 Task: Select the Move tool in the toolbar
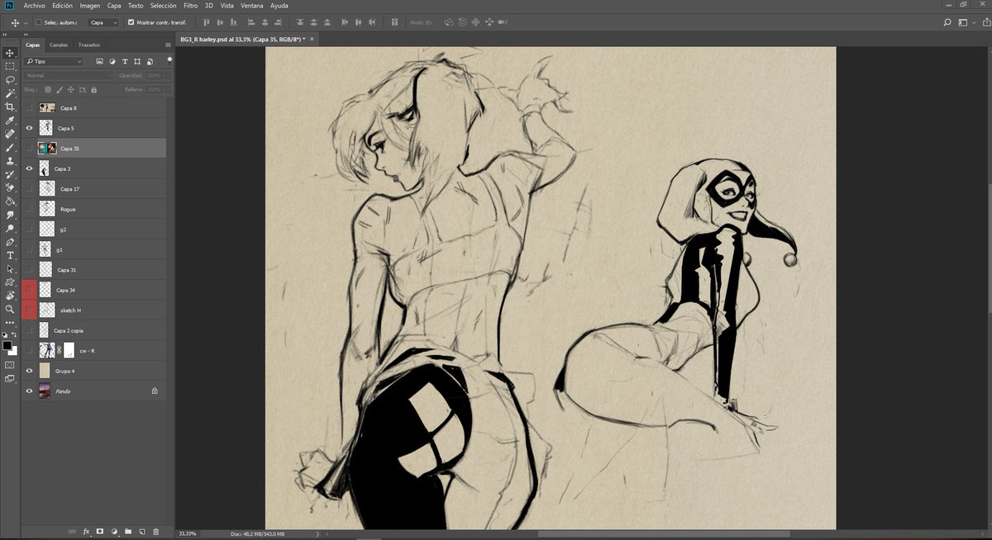[x=10, y=53]
